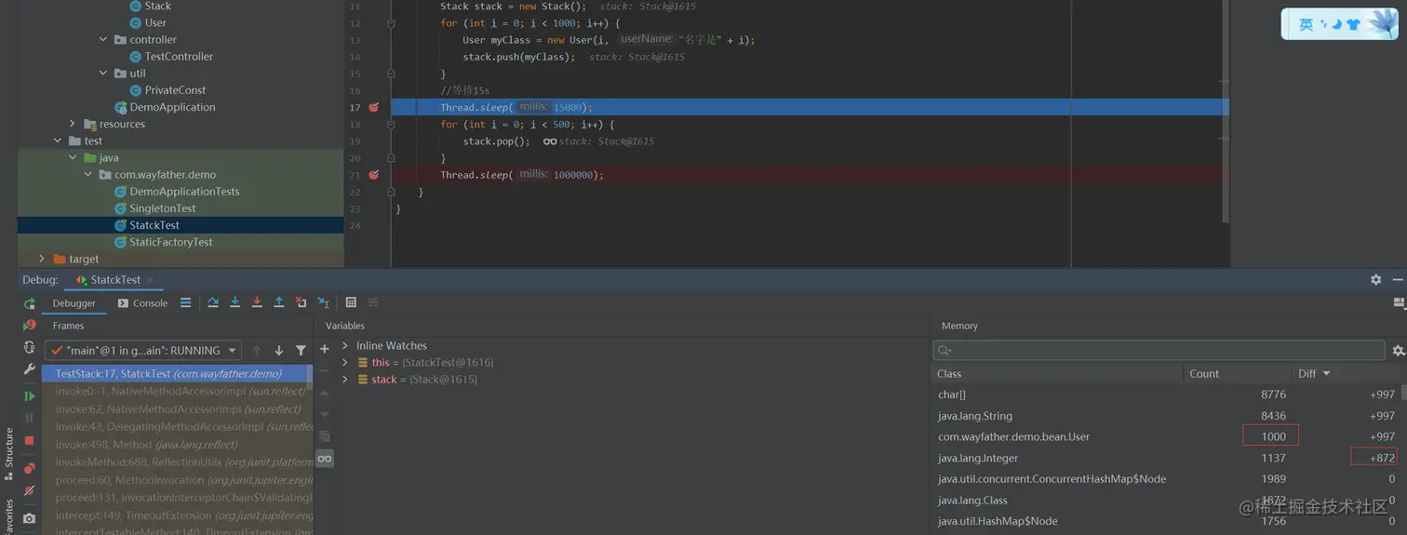Viewport: 1407px width, 535px height.
Task: Click the Drop Frame icon
Action: click(301, 302)
